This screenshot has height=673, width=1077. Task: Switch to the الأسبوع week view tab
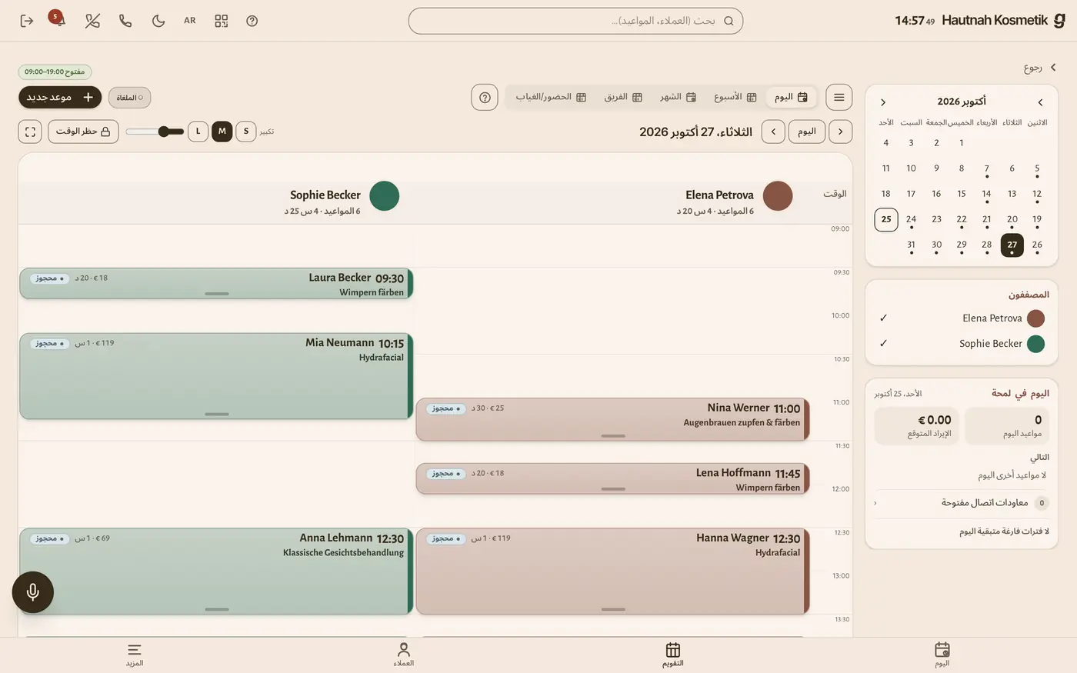point(735,98)
